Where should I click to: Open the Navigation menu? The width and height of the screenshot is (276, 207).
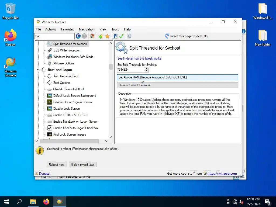click(x=87, y=29)
